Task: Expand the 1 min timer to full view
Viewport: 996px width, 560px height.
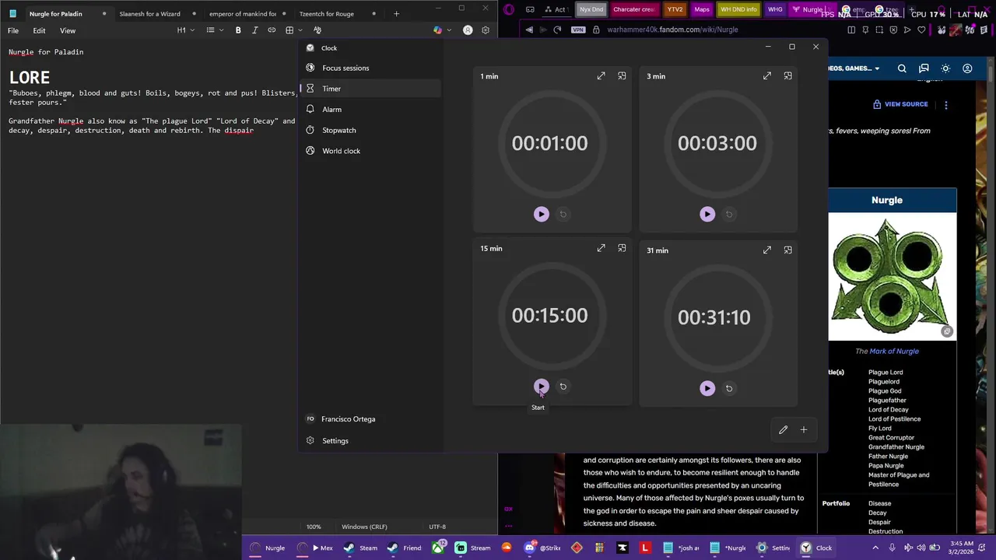Action: (x=601, y=76)
